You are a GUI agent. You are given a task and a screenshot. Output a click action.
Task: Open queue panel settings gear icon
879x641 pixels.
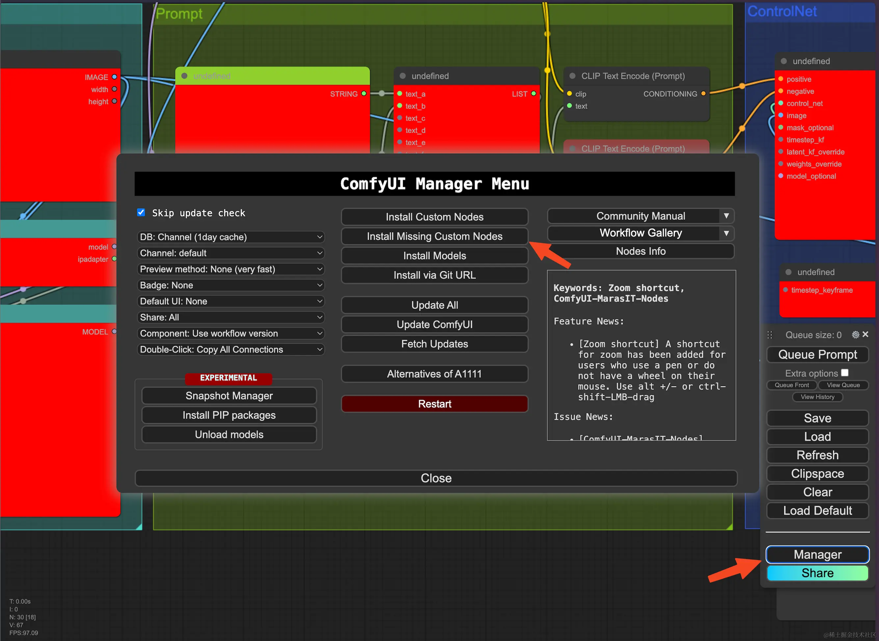pyautogui.click(x=855, y=334)
